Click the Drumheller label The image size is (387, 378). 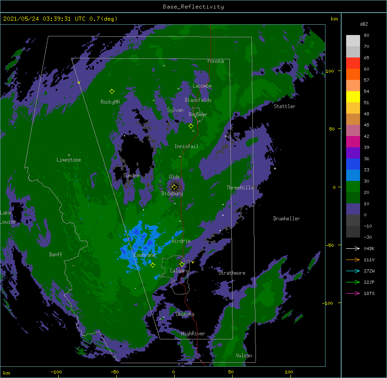[x=286, y=219]
